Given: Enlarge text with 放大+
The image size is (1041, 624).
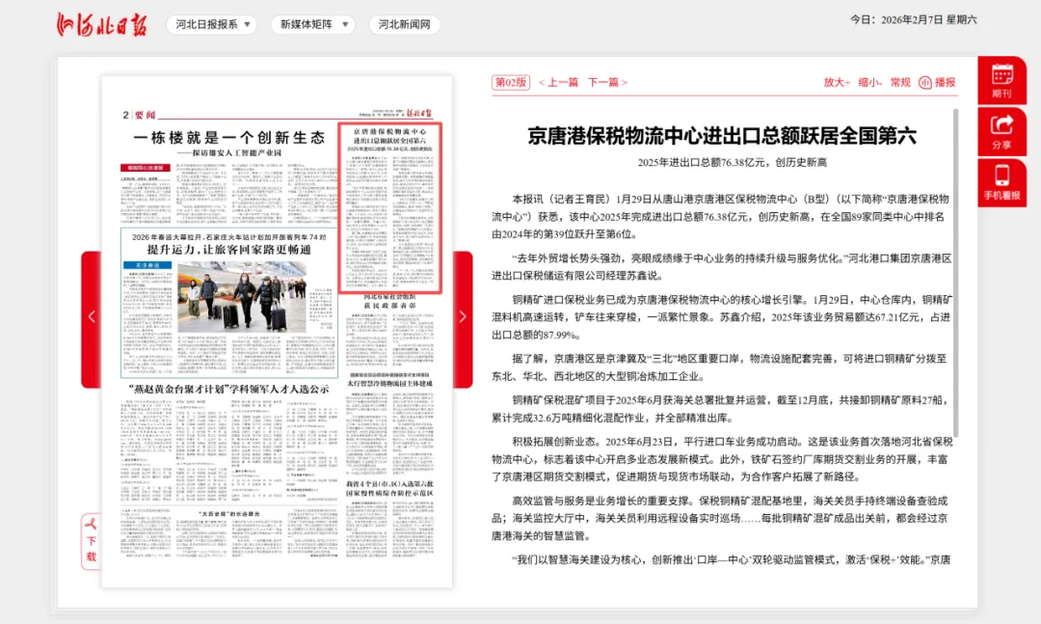Looking at the screenshot, I should [837, 82].
